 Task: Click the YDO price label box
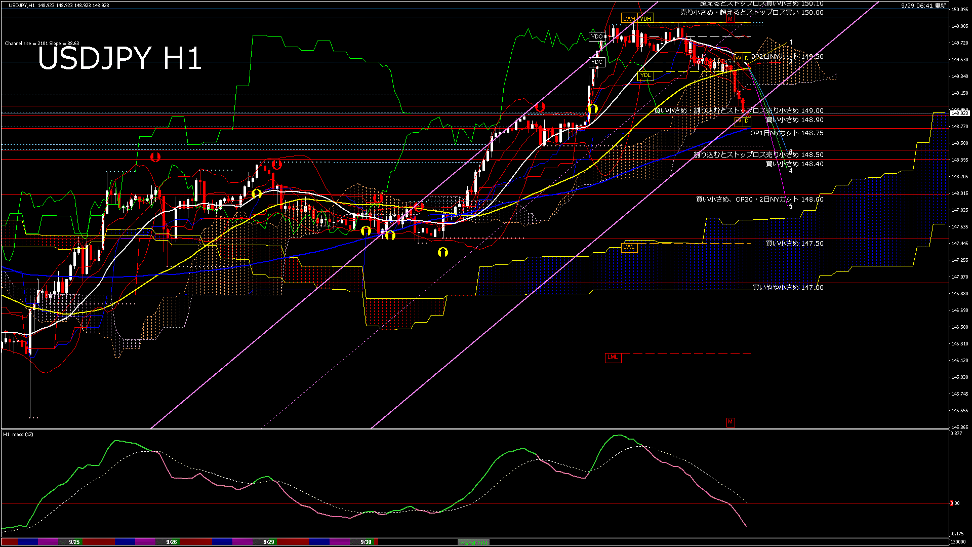point(597,36)
